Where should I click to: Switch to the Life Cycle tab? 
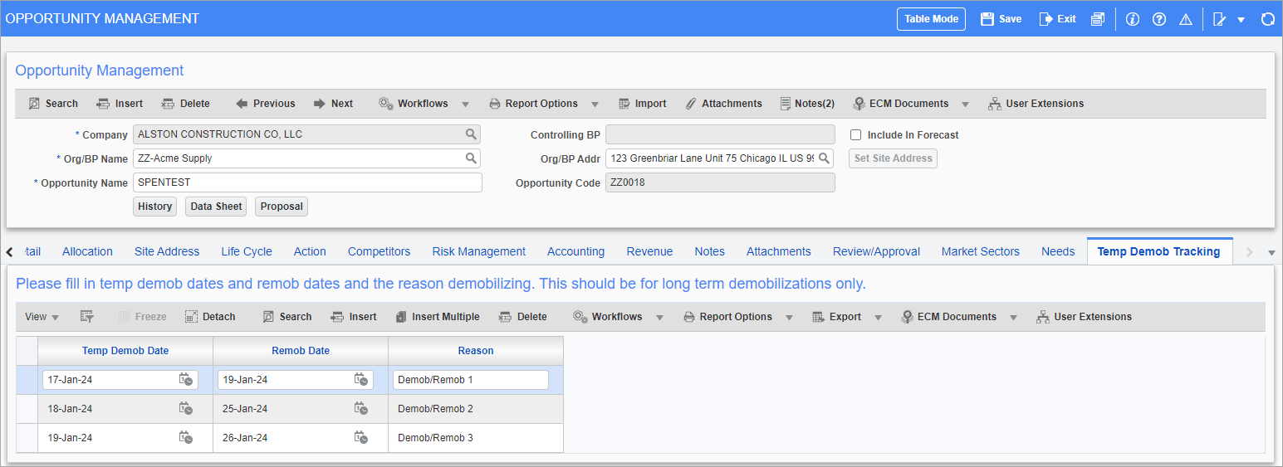click(x=247, y=251)
